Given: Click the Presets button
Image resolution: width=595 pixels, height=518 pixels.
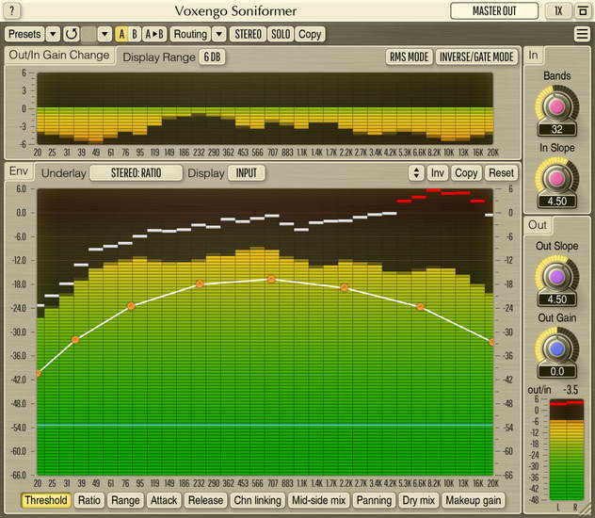Looking at the screenshot, I should tap(24, 34).
